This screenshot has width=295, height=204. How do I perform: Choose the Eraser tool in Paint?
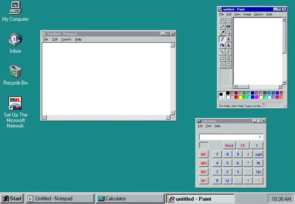pos(222,26)
